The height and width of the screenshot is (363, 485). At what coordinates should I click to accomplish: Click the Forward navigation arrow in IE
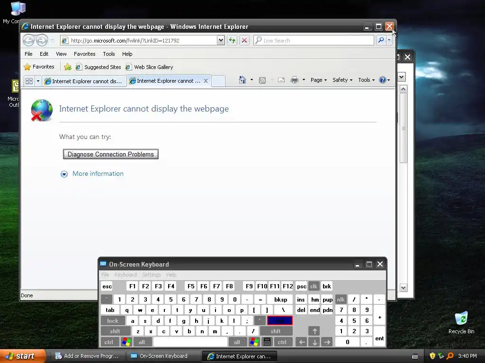tap(42, 41)
